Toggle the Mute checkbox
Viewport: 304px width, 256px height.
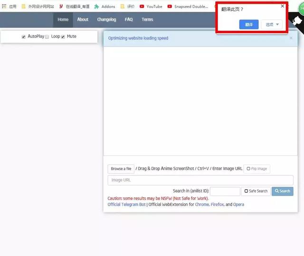click(63, 37)
